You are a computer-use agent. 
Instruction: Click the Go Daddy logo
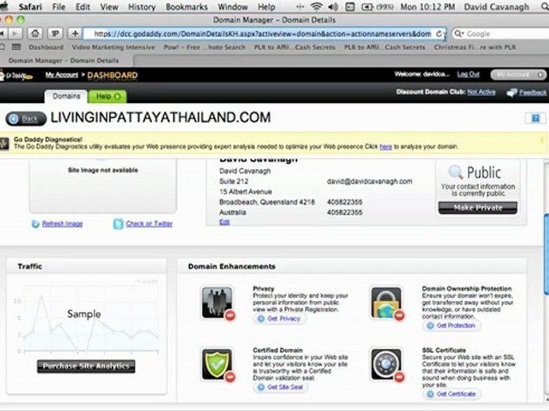coord(17,75)
